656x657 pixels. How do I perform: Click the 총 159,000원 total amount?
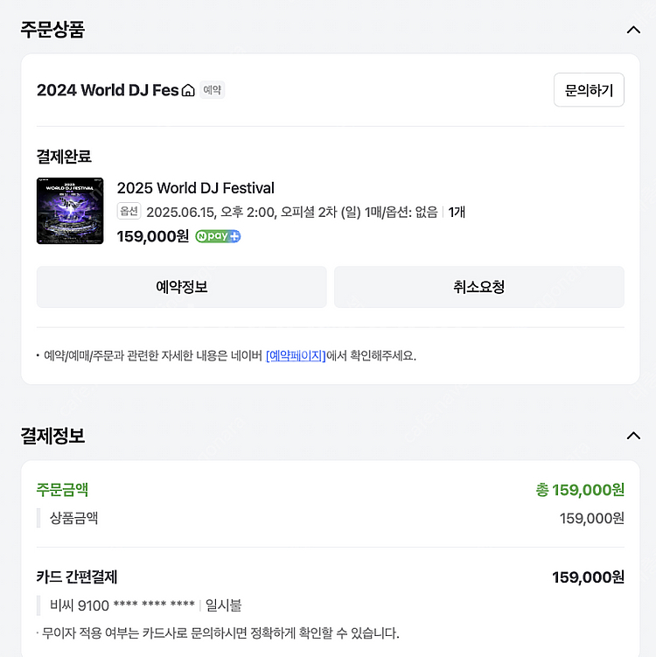pyautogui.click(x=580, y=490)
